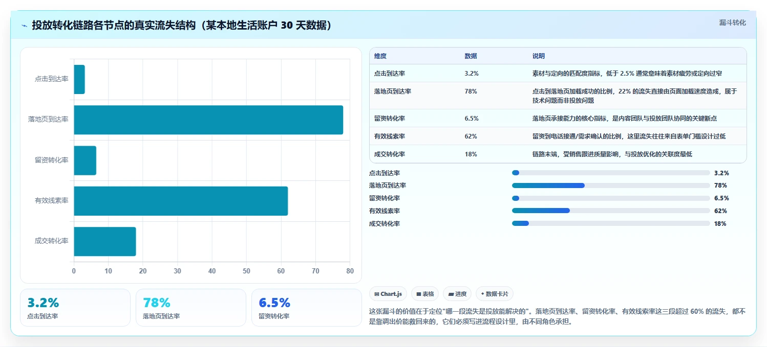This screenshot has height=347, width=767.
Task: Click the 62% label beside progress bars
Action: 720,211
